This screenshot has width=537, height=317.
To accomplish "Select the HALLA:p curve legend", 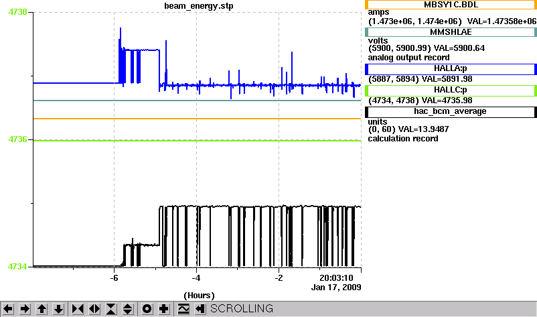I will coord(451,69).
